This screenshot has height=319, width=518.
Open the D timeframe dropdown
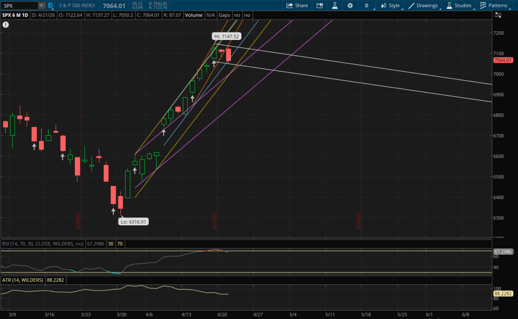367,6
